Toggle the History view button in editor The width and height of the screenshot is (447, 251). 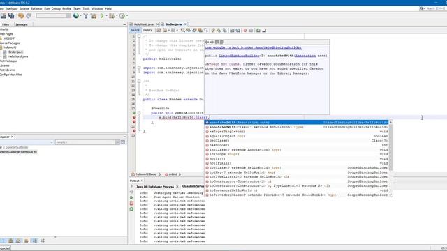point(147,30)
